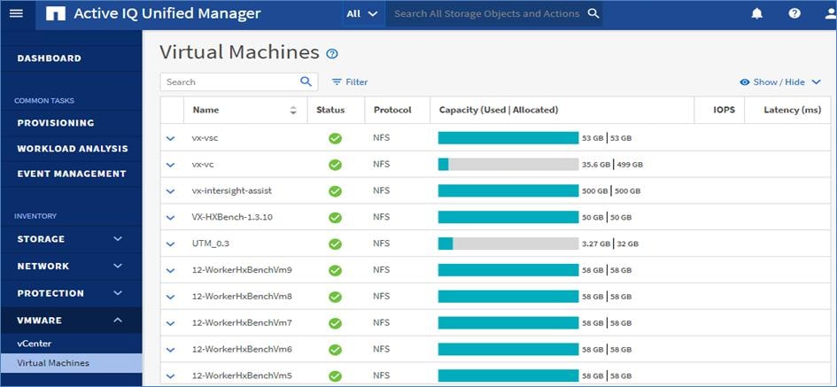
Task: Click the 12-WorkerHxBenchVm6 status icon
Action: click(x=335, y=350)
